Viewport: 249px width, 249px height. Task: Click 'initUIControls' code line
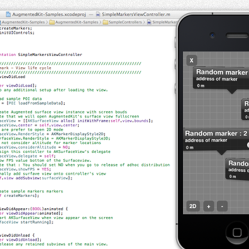pyautogui.click(x=17, y=33)
